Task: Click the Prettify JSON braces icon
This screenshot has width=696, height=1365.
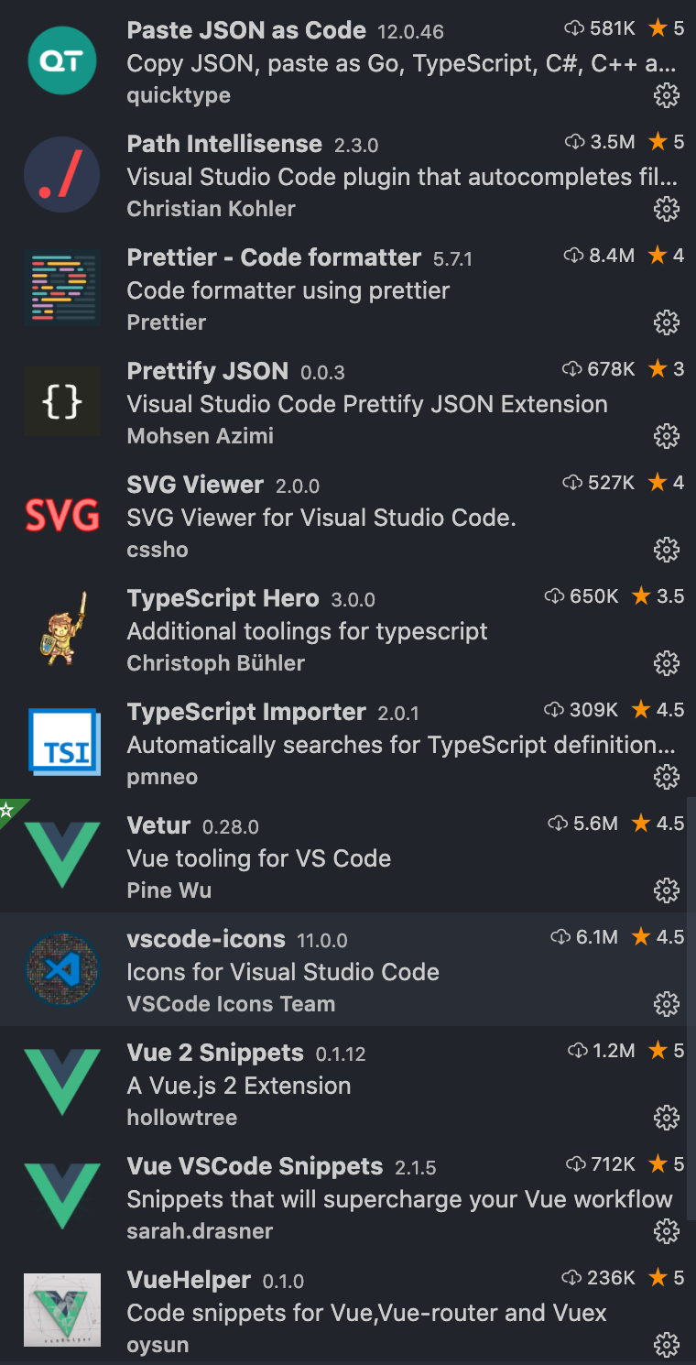Action: tap(62, 403)
